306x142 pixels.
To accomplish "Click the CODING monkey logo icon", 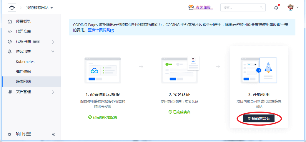I will (x=12, y=8).
